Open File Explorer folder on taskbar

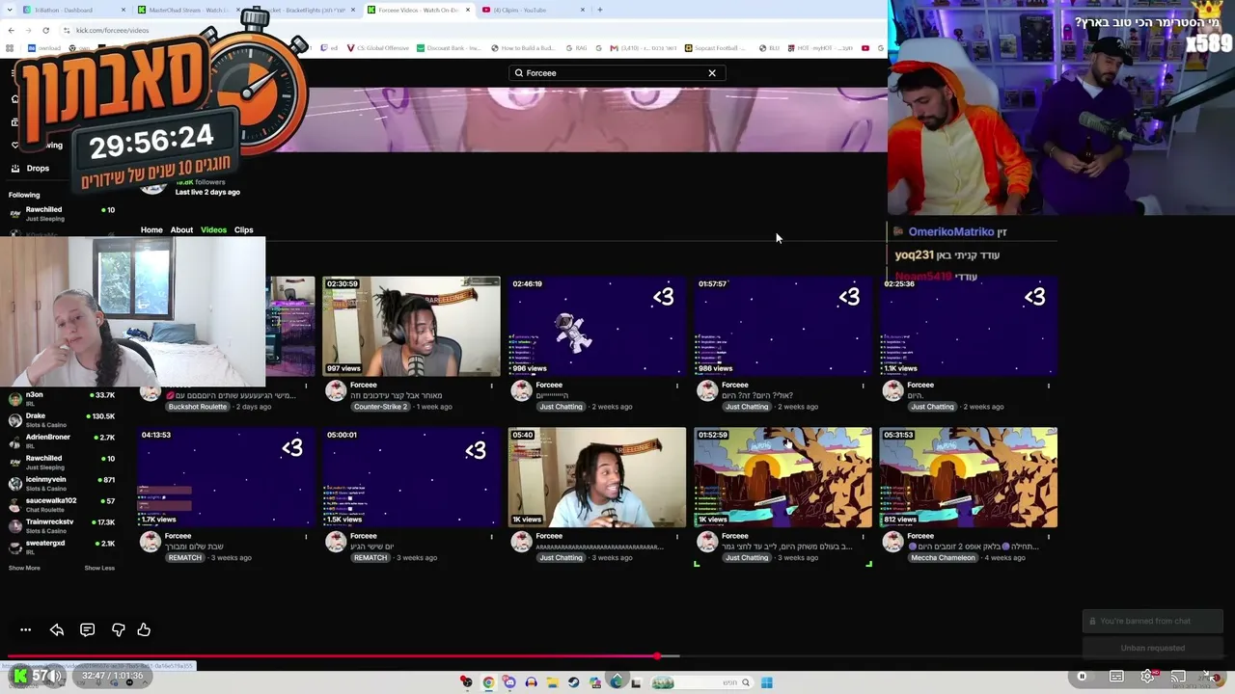(x=552, y=682)
